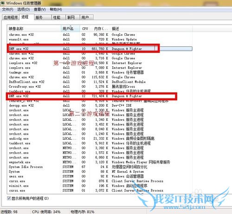Select the taskhost.exe row using 5,912 K
The width and height of the screenshot is (232, 214).
100,143
